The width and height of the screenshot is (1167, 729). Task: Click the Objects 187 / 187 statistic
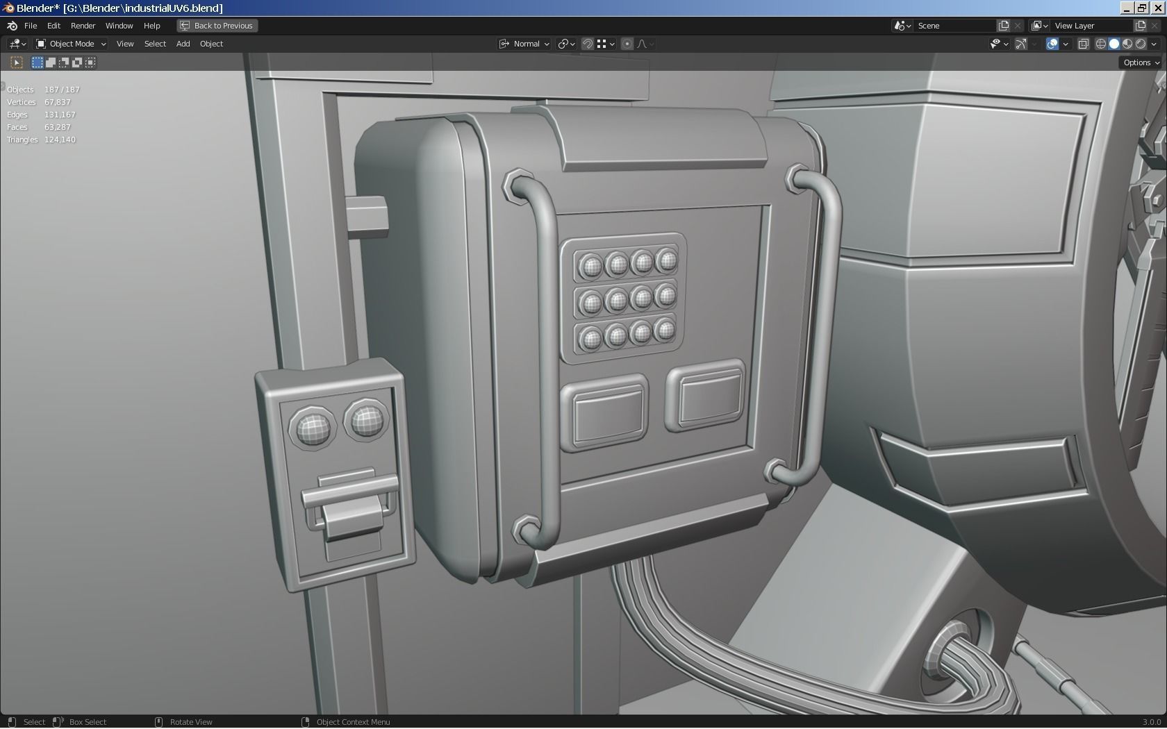point(43,90)
